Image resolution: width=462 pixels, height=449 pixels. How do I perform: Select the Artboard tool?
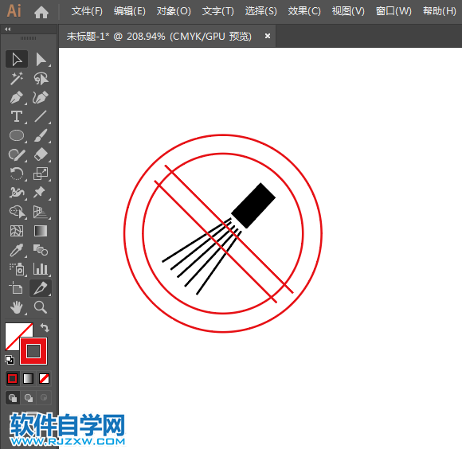[x=17, y=288]
